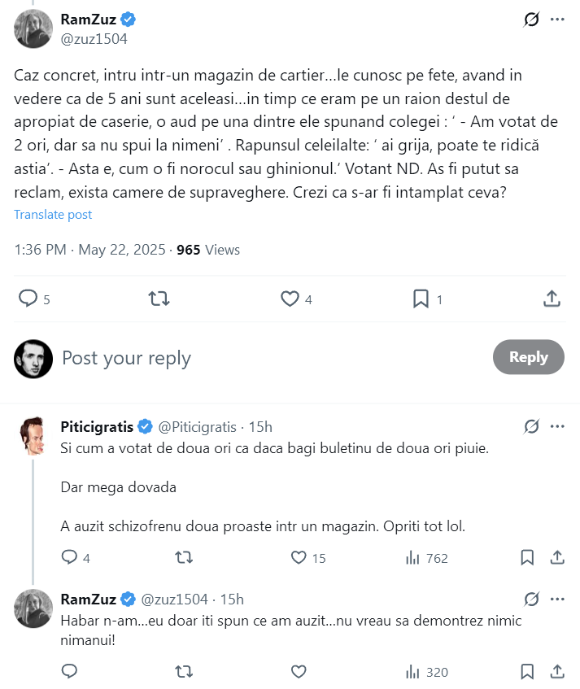
Task: Open more options on Piticigratis reply
Action: (557, 427)
